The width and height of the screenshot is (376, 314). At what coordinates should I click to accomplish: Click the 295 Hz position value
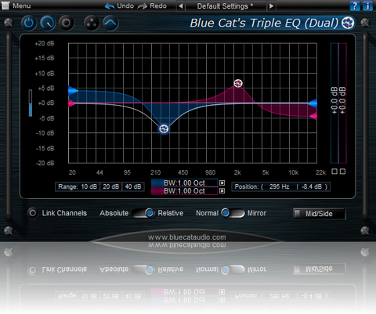click(x=279, y=187)
